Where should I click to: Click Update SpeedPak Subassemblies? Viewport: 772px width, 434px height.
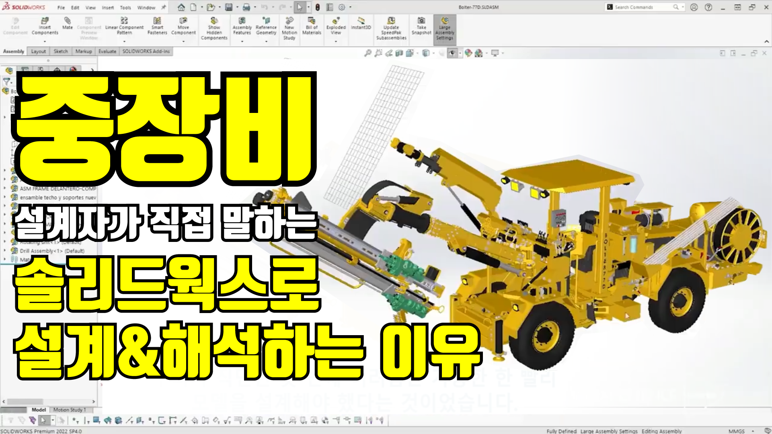click(x=391, y=29)
